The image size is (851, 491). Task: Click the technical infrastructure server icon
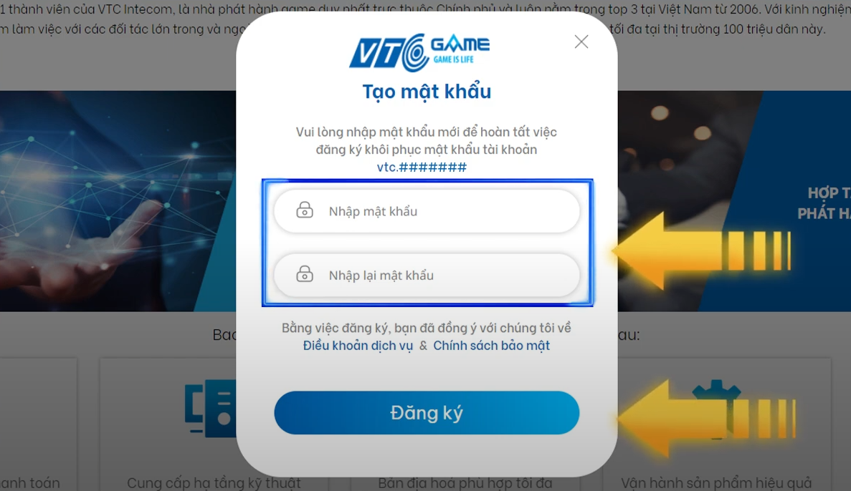point(211,409)
